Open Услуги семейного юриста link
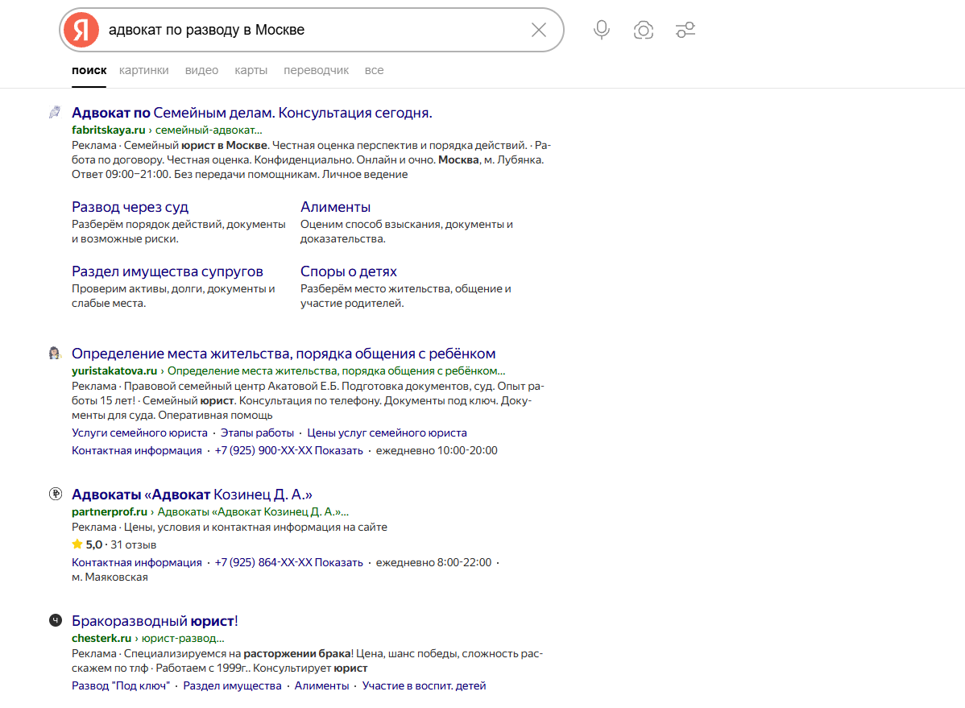965x708 pixels. click(139, 433)
